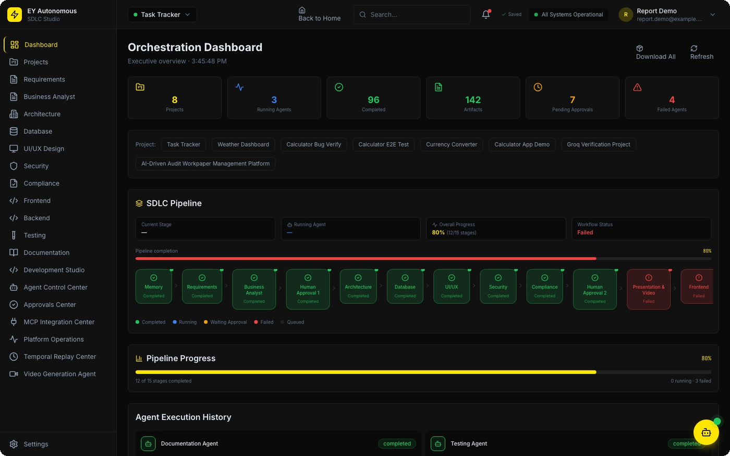Click the Refresh arrows icon
The image size is (730, 456).
pos(694,48)
